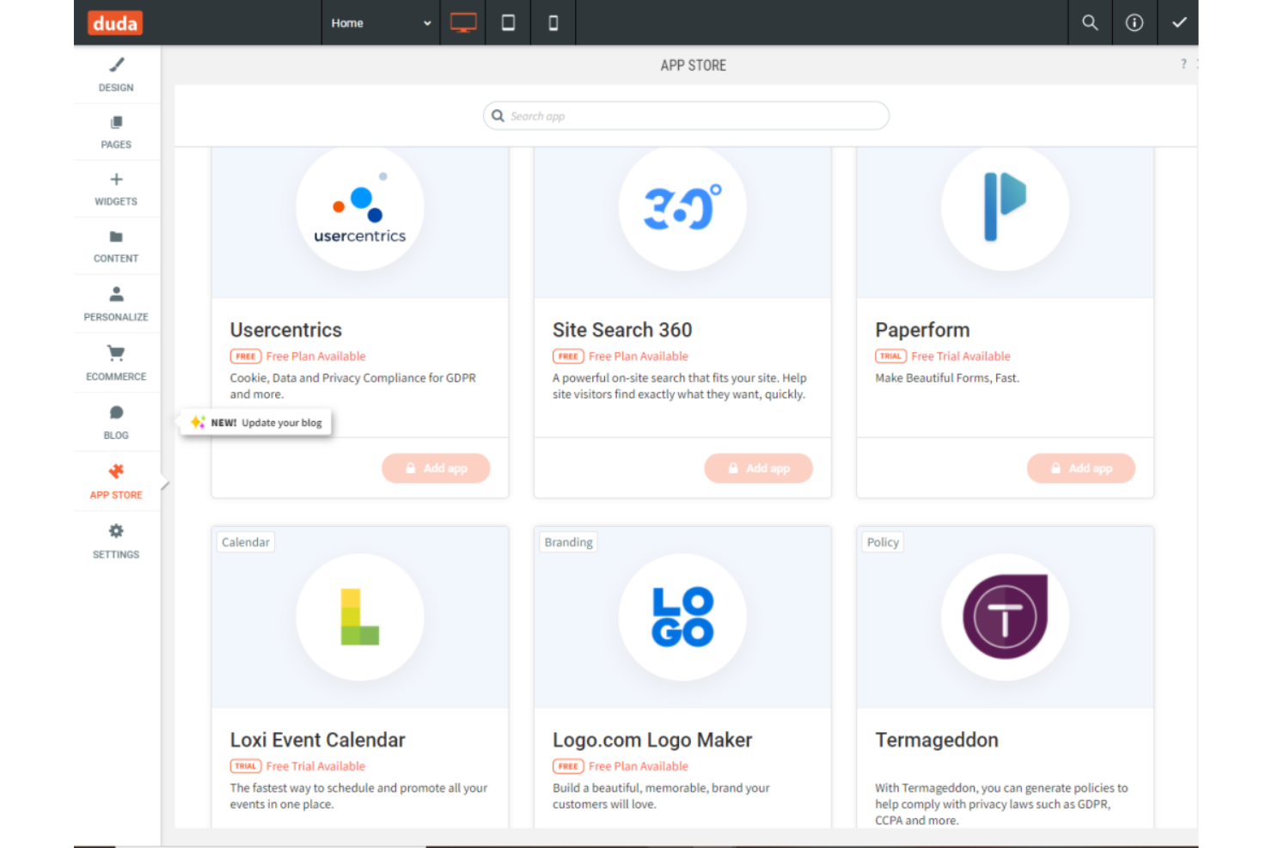
Task: Select the Pages section
Action: pyautogui.click(x=115, y=131)
